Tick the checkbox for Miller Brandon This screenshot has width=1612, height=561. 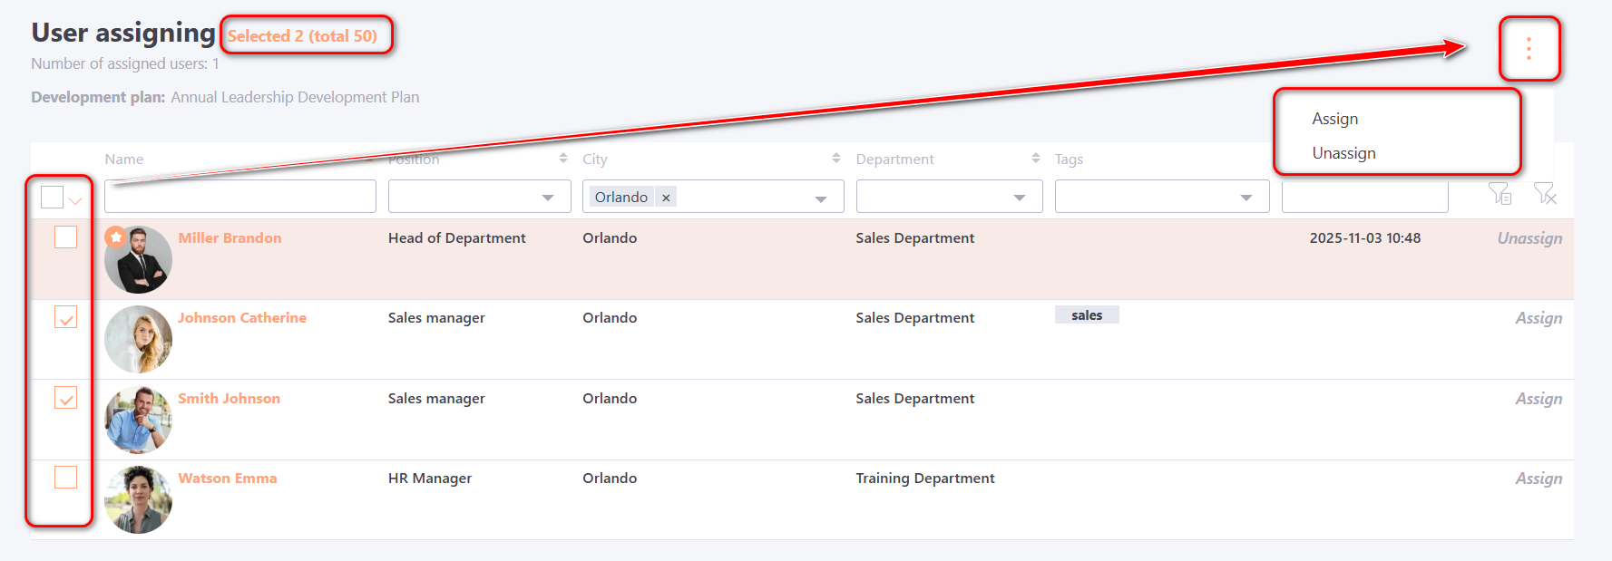[x=66, y=237]
